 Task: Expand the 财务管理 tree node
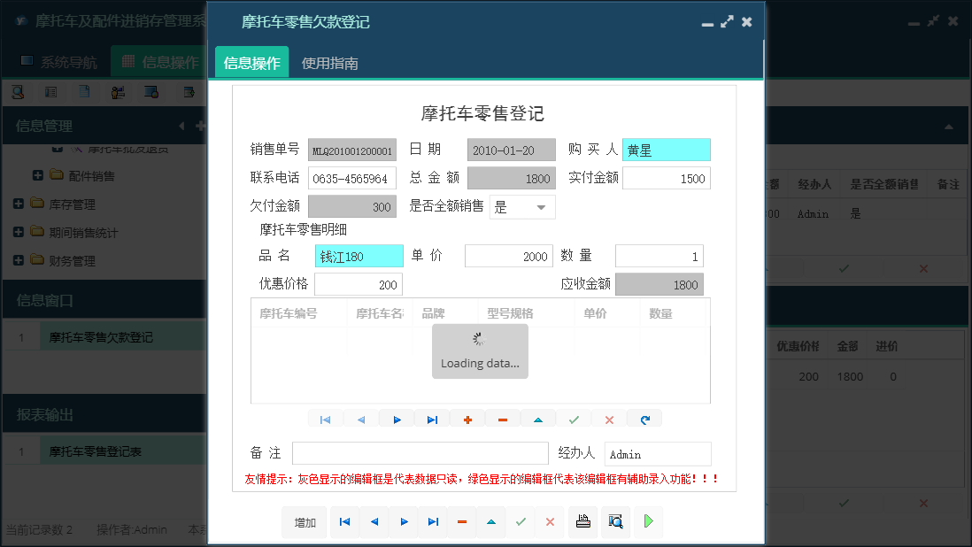pos(17,261)
